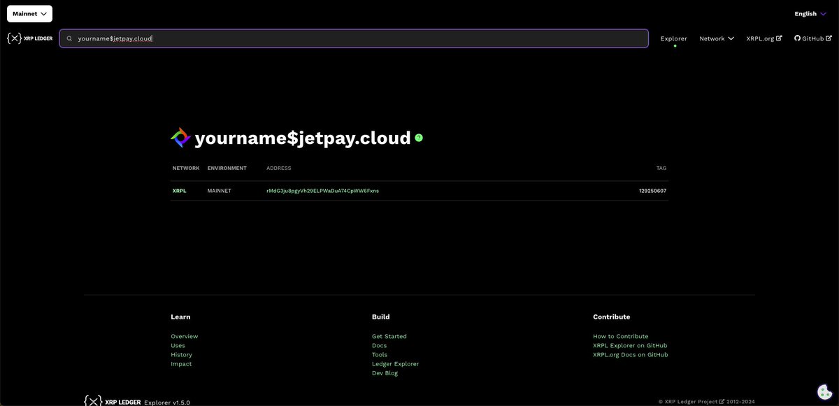Click the footer XRP Ledger logo

112,401
